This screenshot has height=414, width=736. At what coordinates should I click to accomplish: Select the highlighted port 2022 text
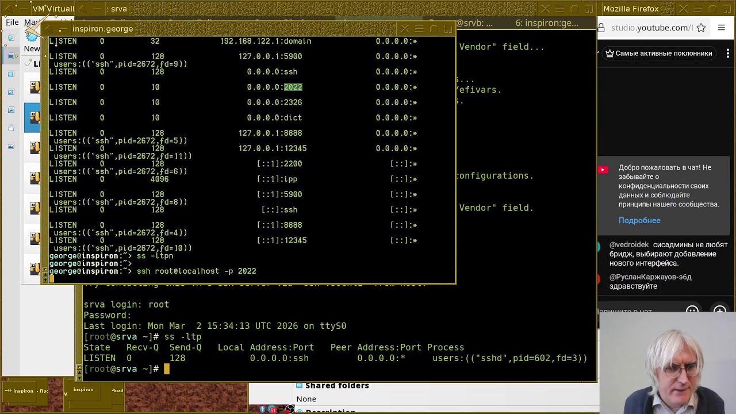pos(293,87)
